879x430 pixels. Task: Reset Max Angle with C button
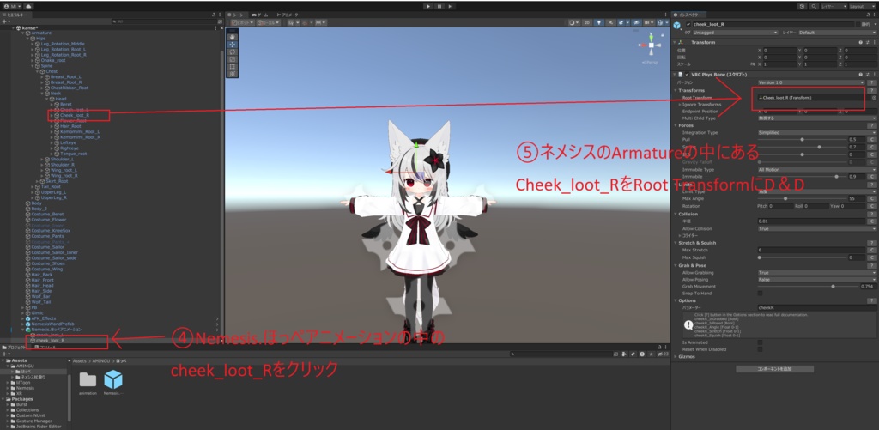872,198
